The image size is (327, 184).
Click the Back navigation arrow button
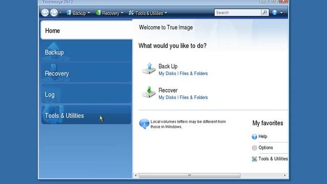pyautogui.click(x=45, y=13)
